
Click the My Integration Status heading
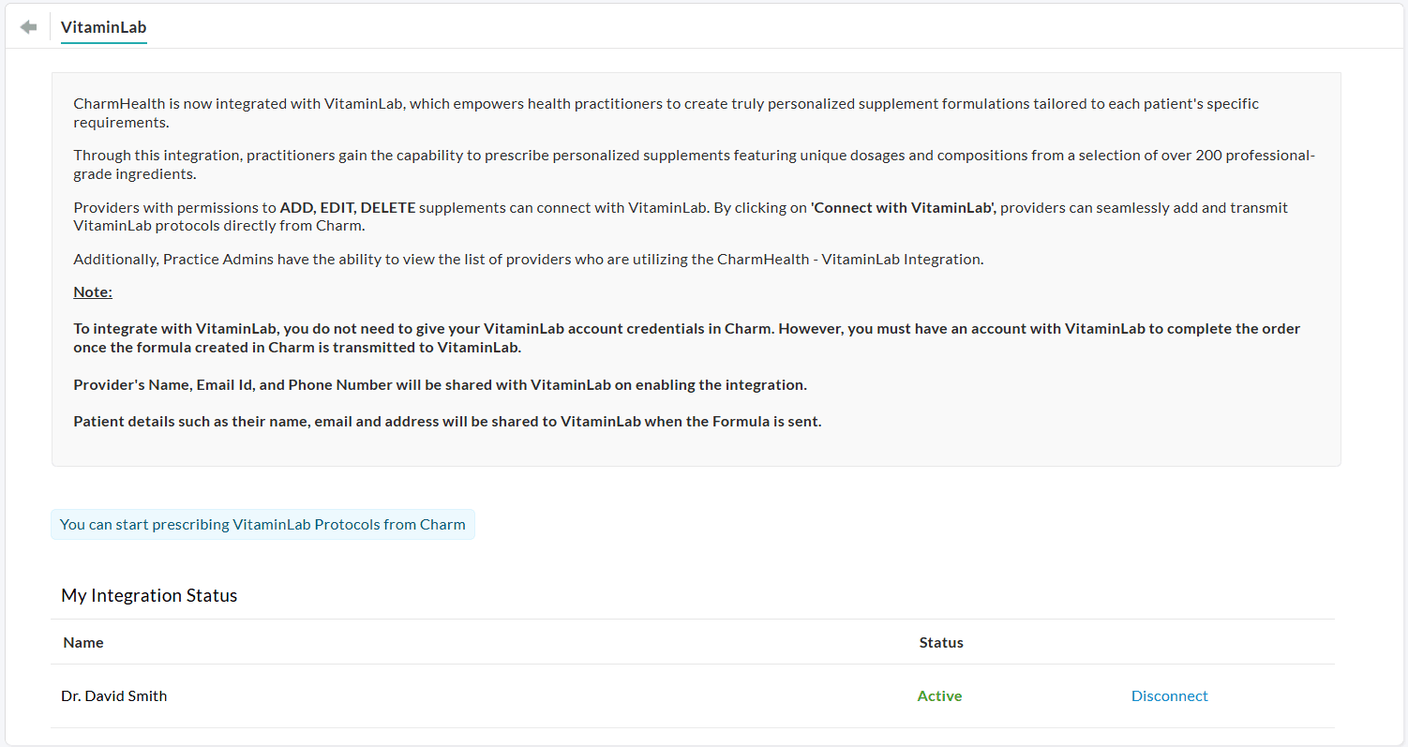(x=149, y=595)
